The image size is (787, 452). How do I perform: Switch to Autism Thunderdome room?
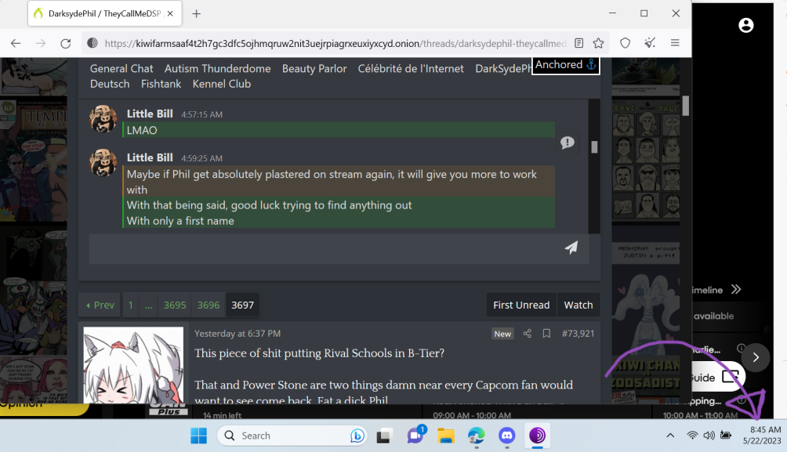coord(217,69)
